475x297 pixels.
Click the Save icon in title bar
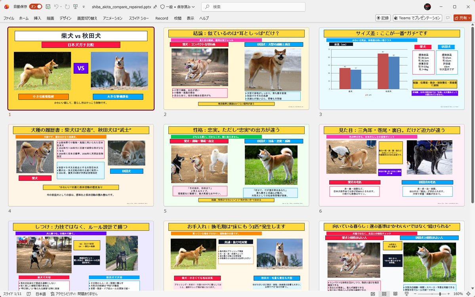coord(48,6)
